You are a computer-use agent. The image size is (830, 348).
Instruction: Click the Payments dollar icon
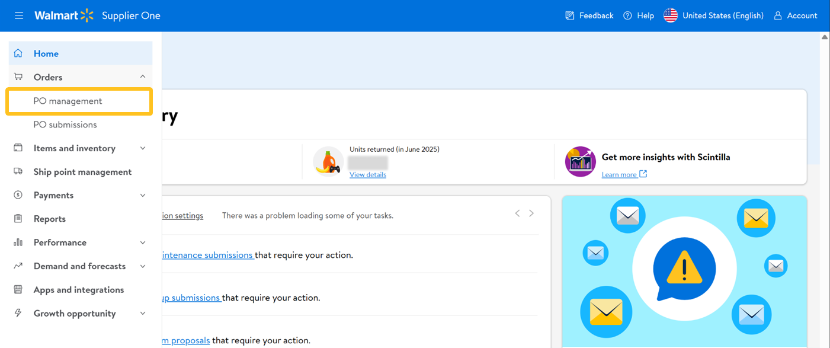pos(18,195)
